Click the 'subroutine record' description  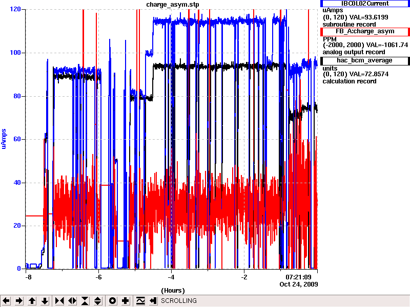pos(350,25)
